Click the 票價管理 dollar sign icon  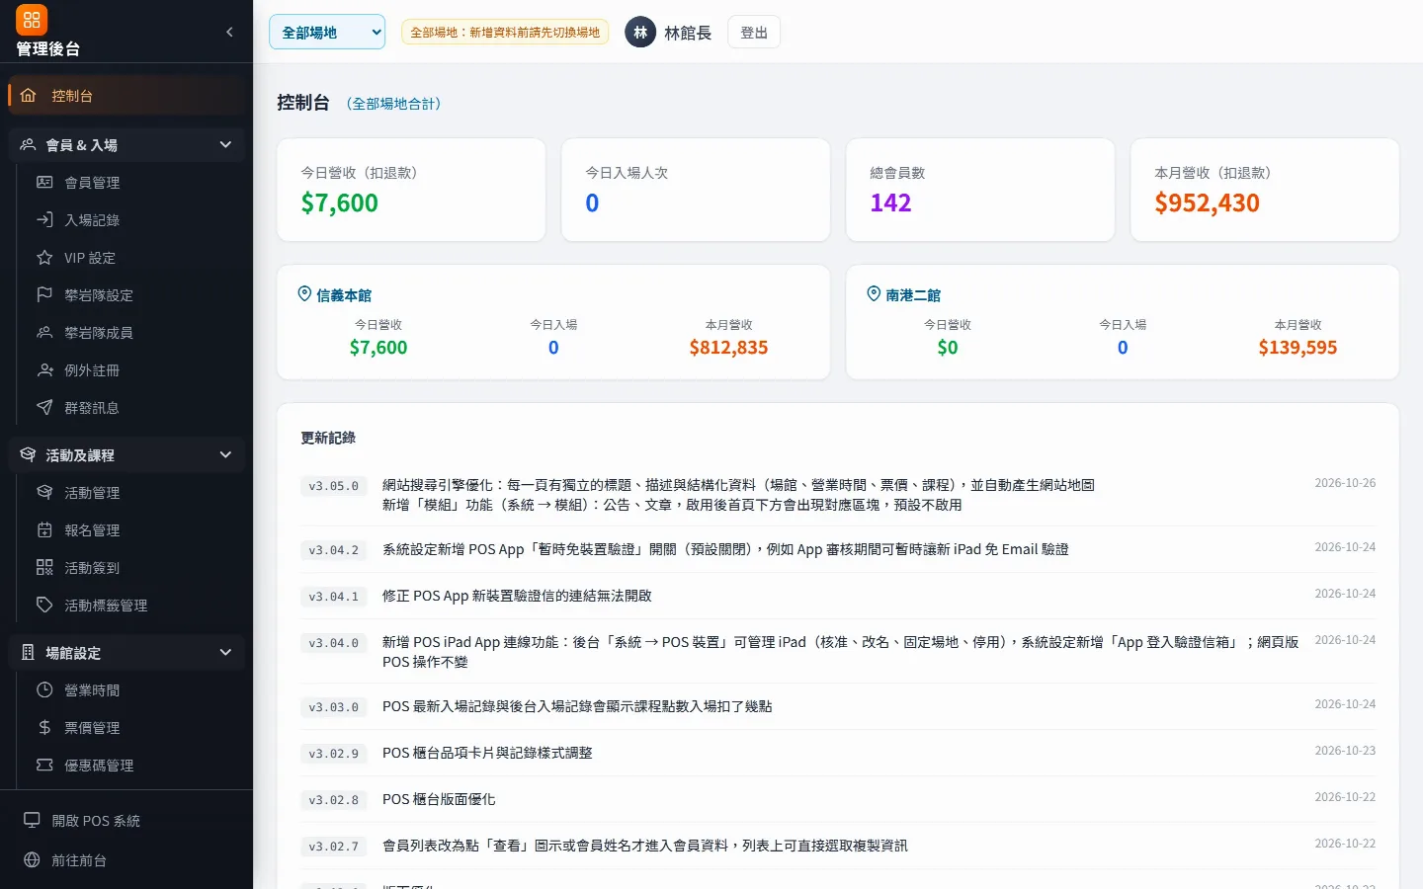44,727
